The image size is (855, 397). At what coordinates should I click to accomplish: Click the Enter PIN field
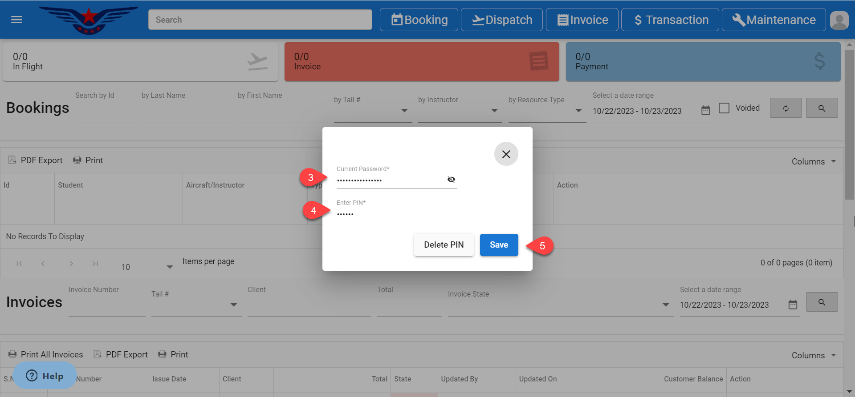[396, 214]
